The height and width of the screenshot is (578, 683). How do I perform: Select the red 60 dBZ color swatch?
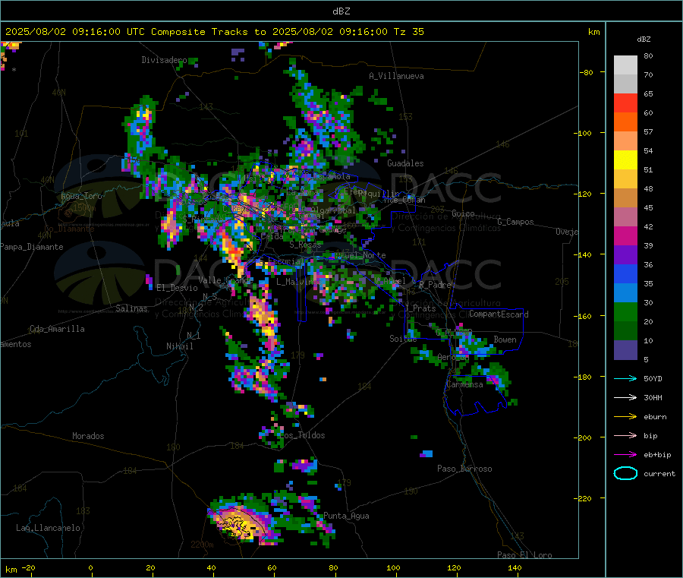pyautogui.click(x=625, y=103)
